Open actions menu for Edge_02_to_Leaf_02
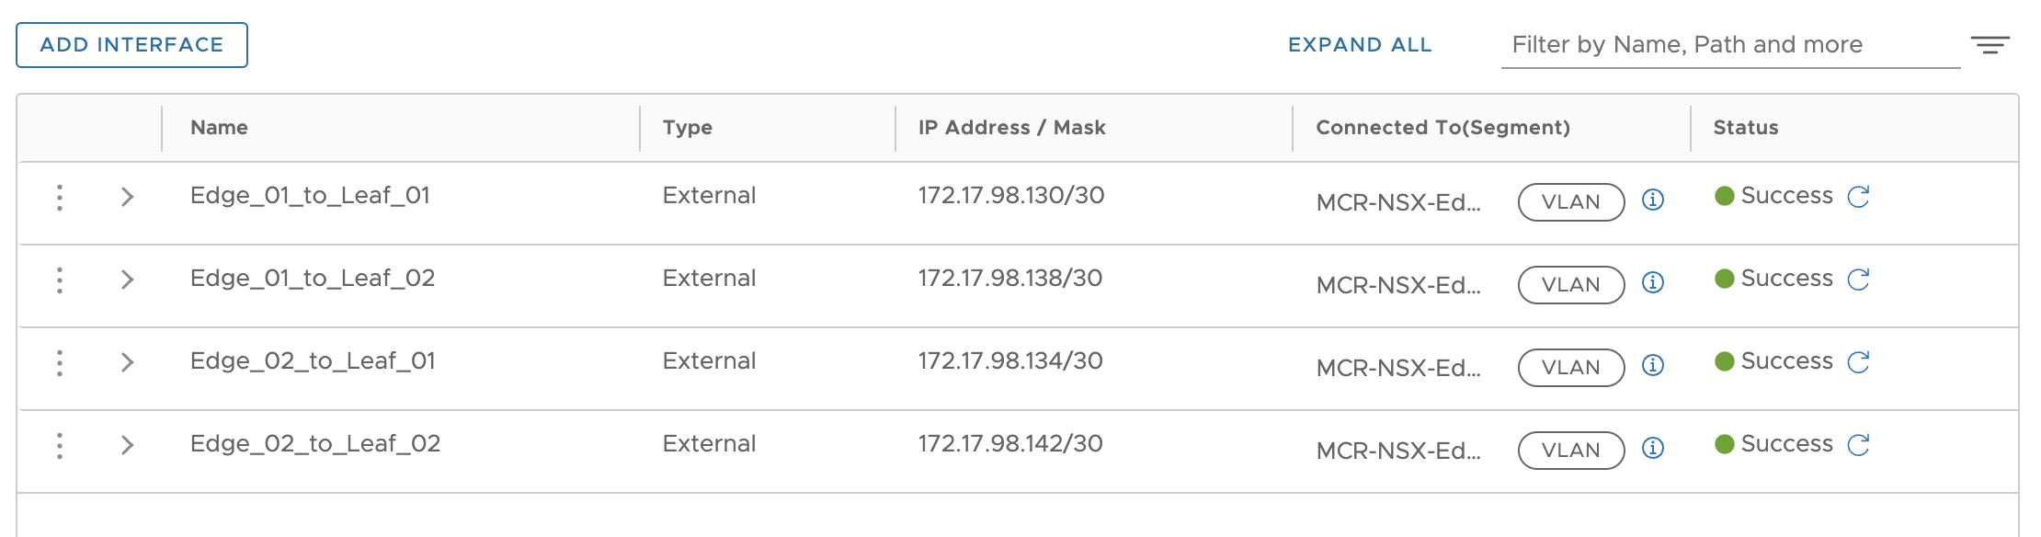The width and height of the screenshot is (2041, 537). [60, 445]
